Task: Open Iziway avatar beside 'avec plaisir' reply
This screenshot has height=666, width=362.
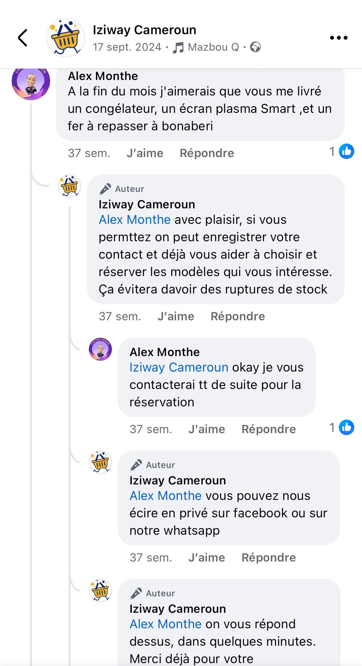Action: tap(70, 186)
